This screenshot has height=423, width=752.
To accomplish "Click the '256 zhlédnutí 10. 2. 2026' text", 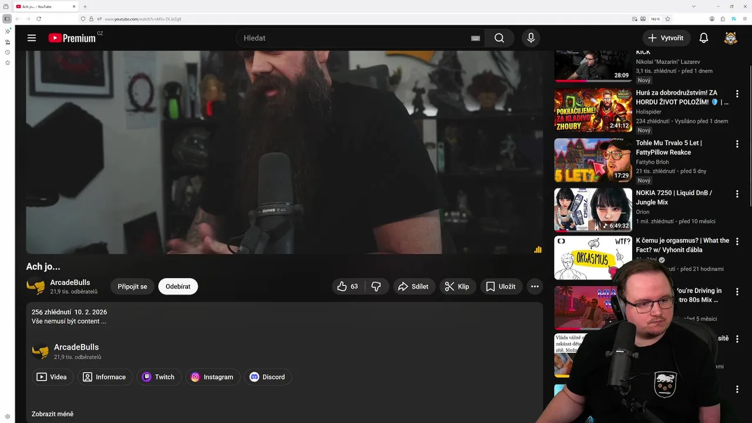I will tap(69, 312).
